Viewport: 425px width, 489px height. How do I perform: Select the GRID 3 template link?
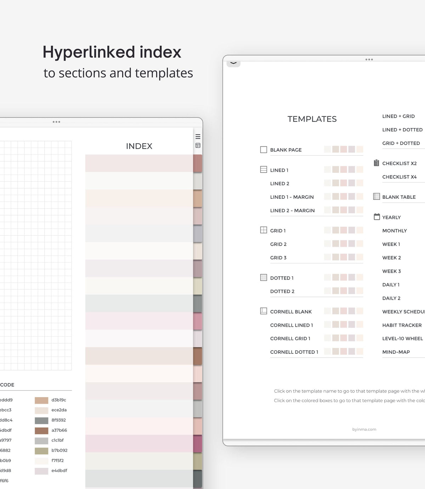tap(278, 258)
